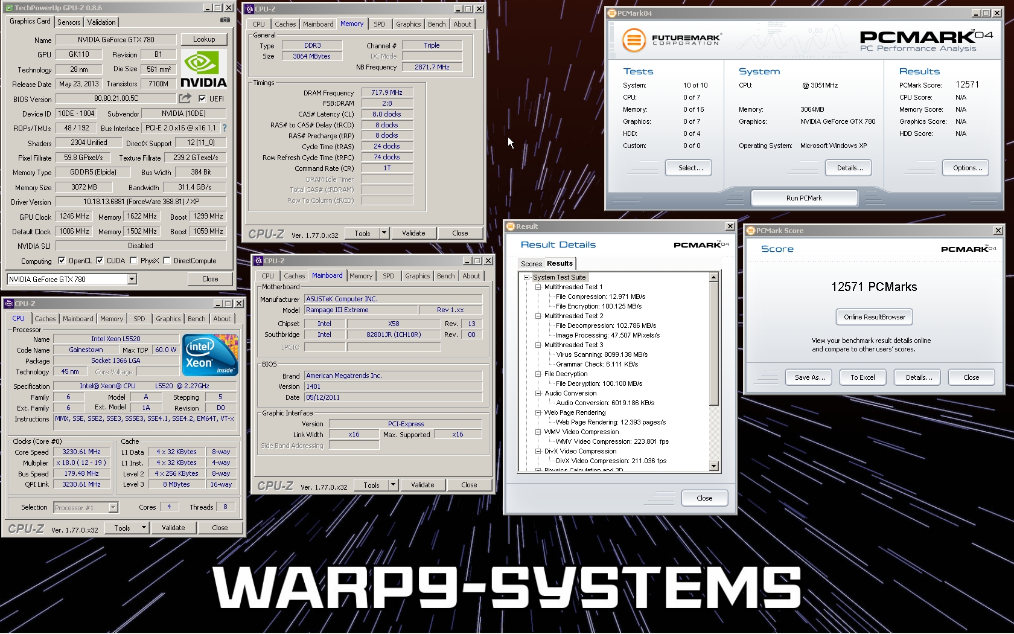Collapse the Audio Conversion tree node
The height and width of the screenshot is (634, 1014).
tap(538, 393)
